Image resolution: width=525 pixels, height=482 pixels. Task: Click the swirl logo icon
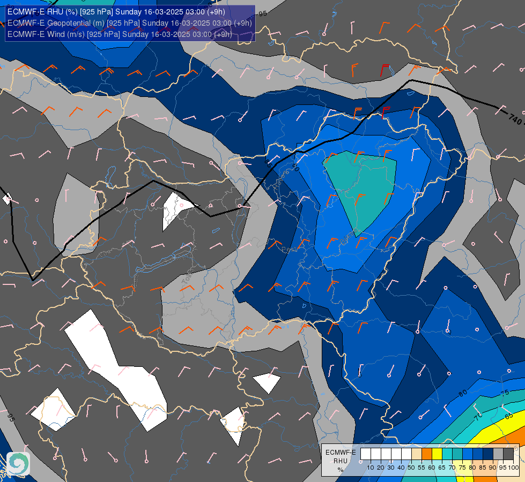(x=18, y=463)
